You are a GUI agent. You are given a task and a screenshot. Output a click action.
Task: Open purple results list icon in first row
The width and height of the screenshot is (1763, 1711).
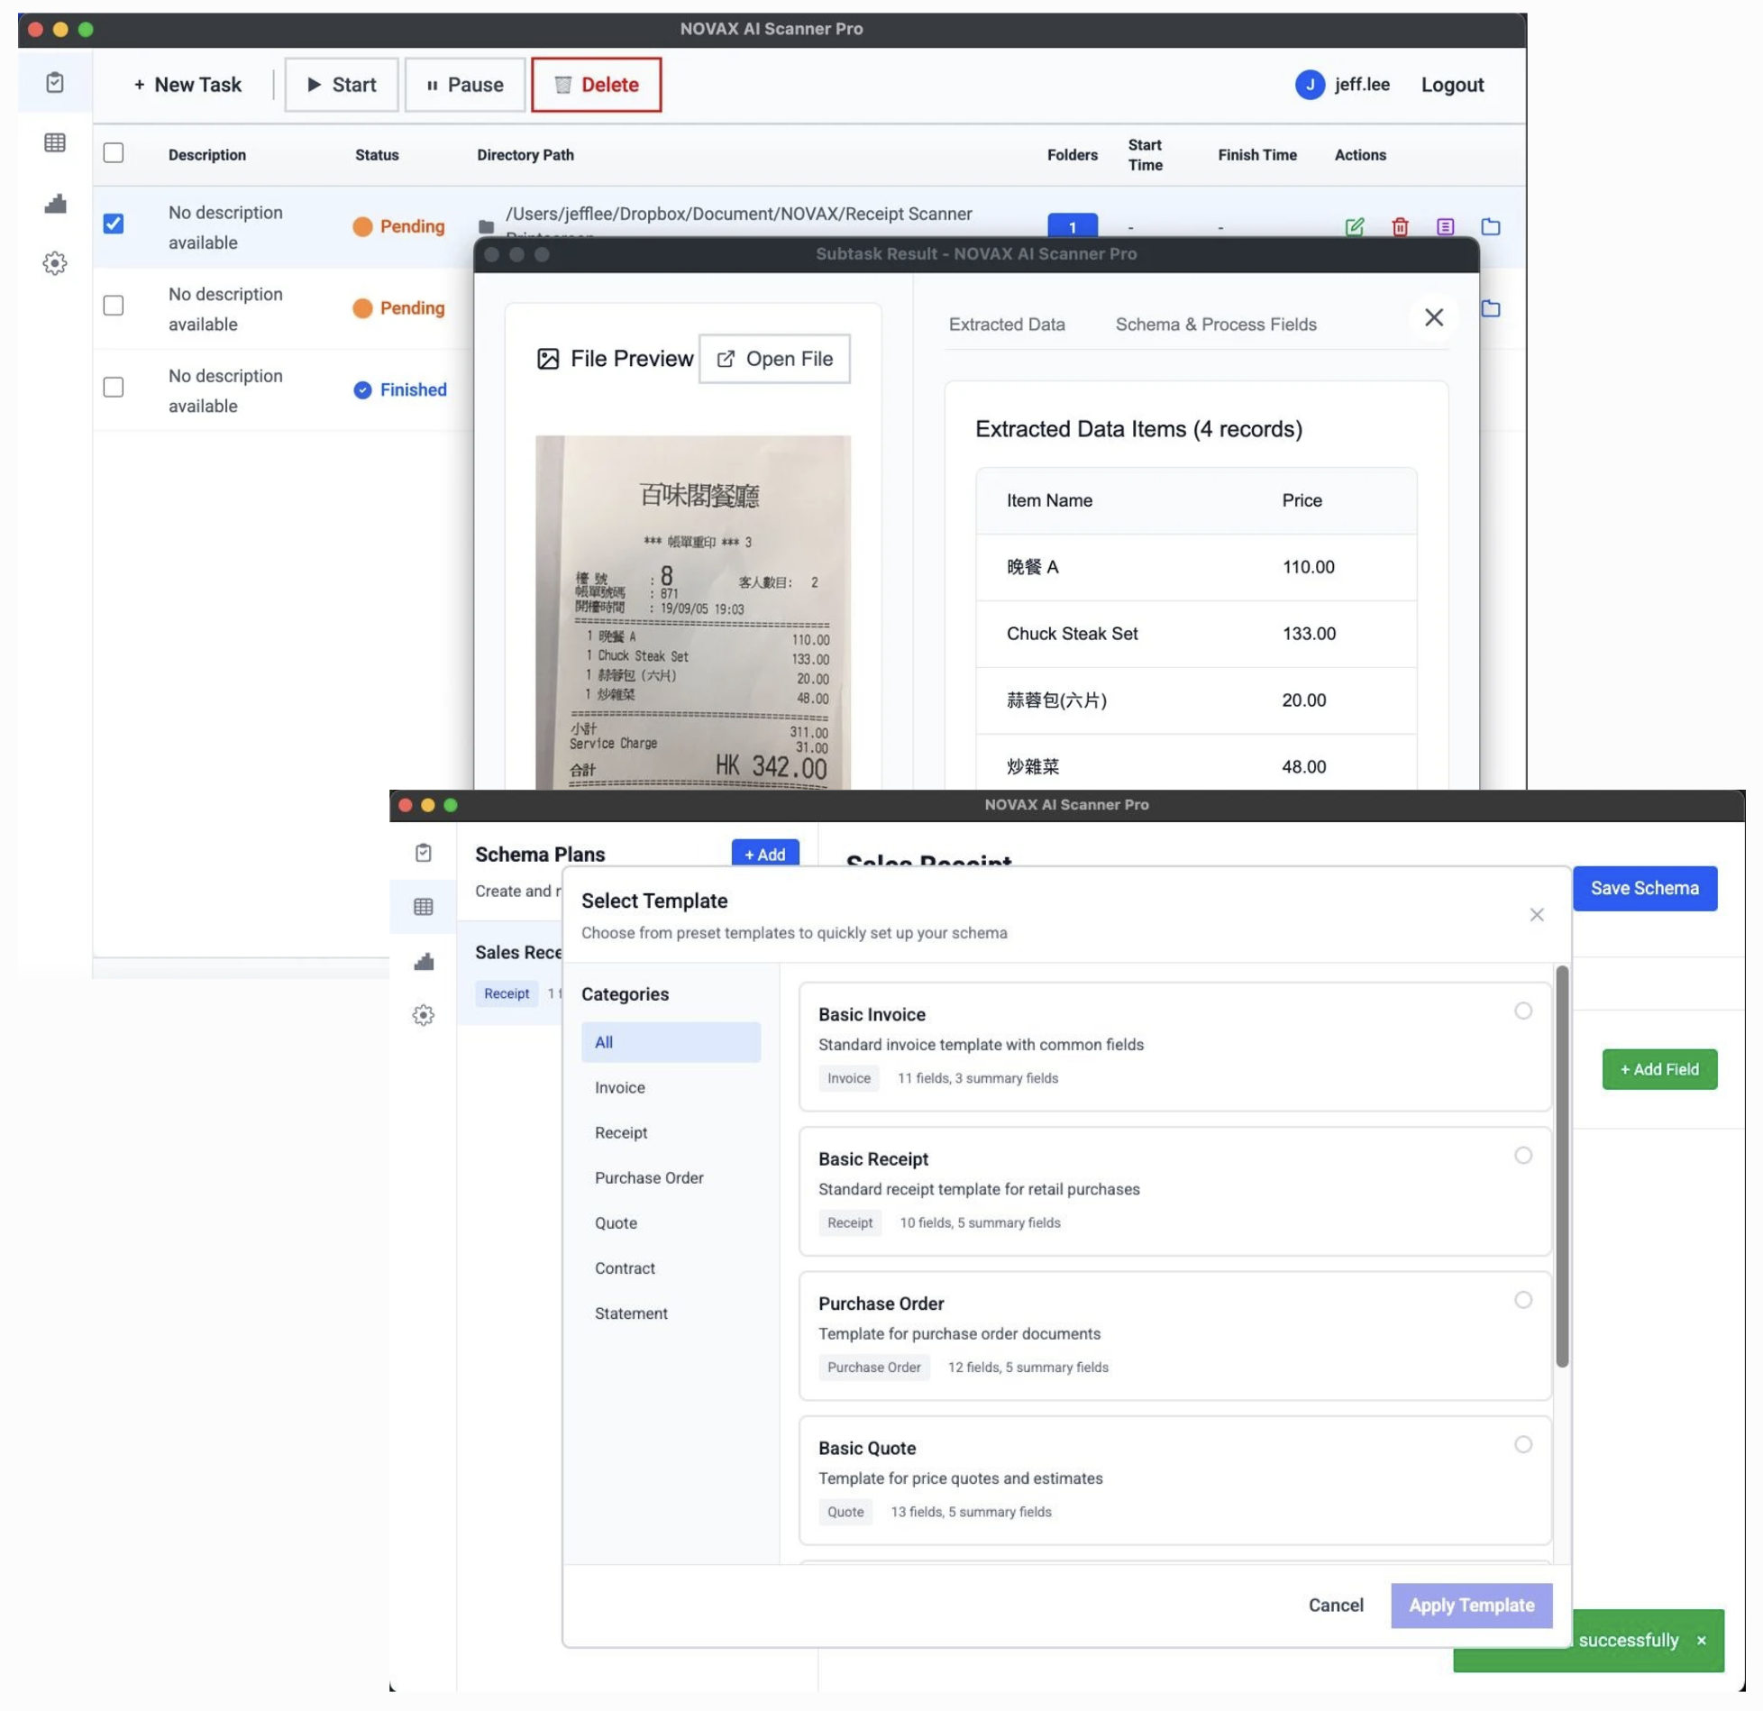[1445, 227]
